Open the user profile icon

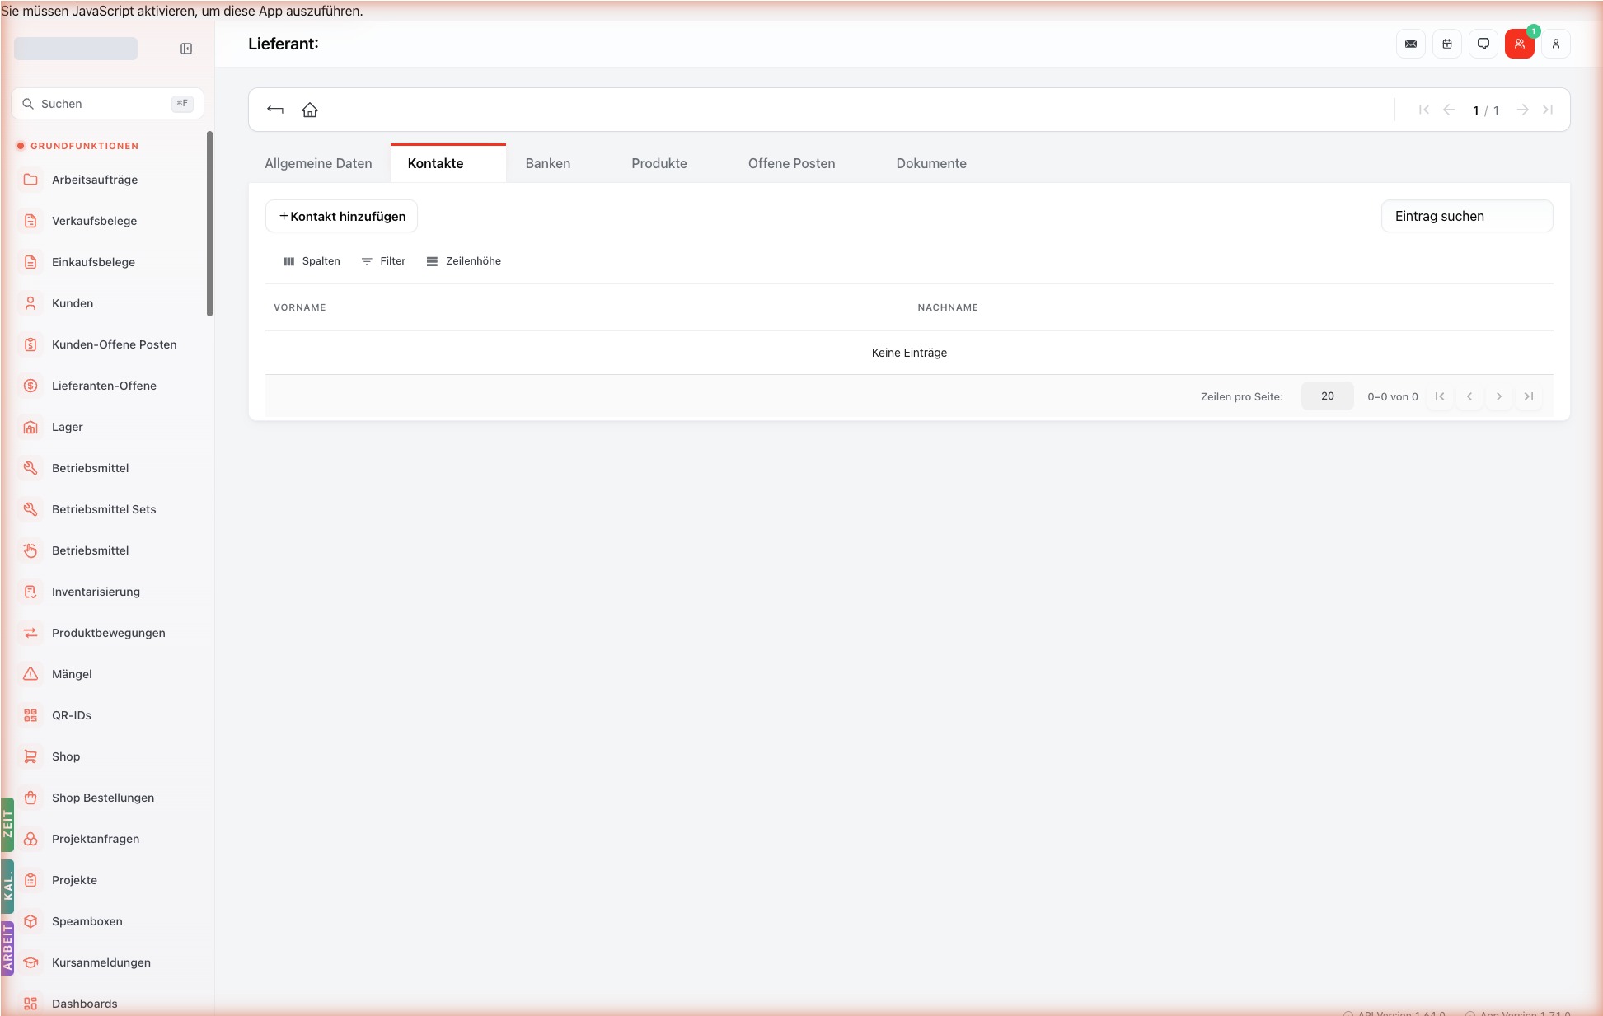click(x=1556, y=44)
